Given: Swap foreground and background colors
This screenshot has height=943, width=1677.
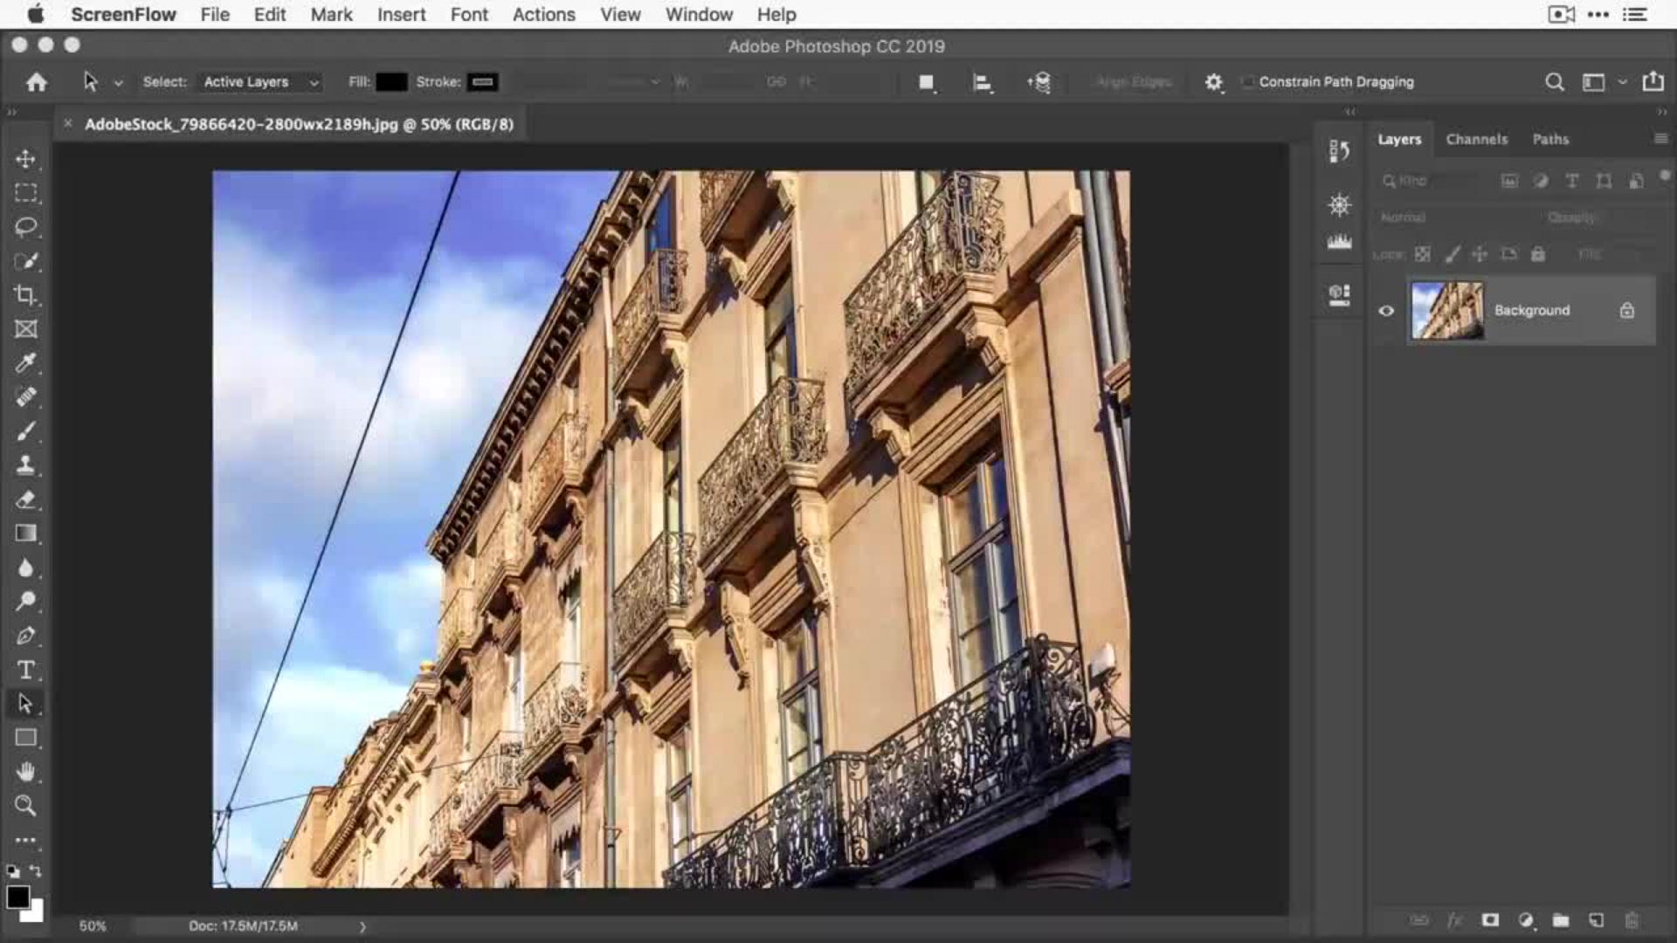Looking at the screenshot, I should (x=35, y=871).
